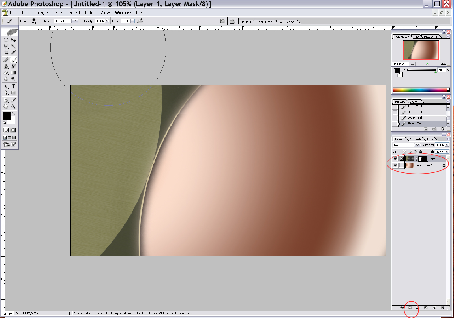The width and height of the screenshot is (454, 318).
Task: Open the Flow slider arrow
Action: (132, 21)
